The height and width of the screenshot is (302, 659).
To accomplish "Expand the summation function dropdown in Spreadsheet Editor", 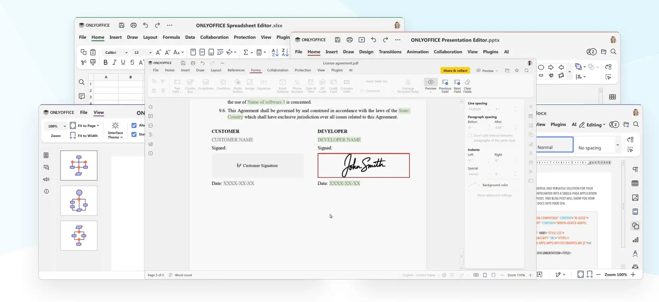I will coord(252,52).
